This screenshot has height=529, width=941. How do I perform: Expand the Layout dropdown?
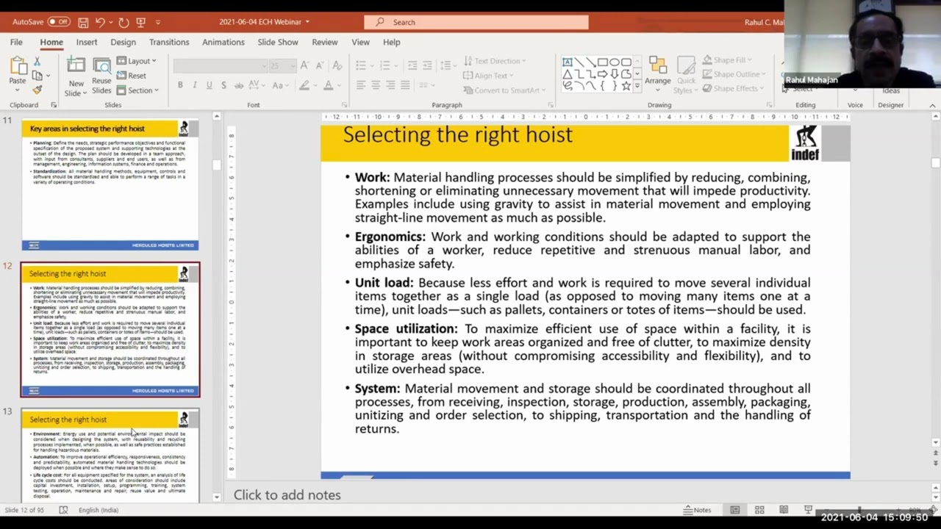pyautogui.click(x=137, y=61)
